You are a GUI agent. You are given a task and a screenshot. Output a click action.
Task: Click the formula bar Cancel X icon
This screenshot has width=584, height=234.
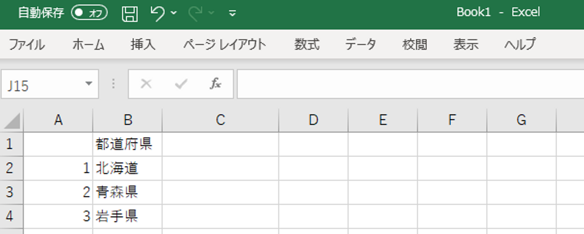[x=146, y=84]
